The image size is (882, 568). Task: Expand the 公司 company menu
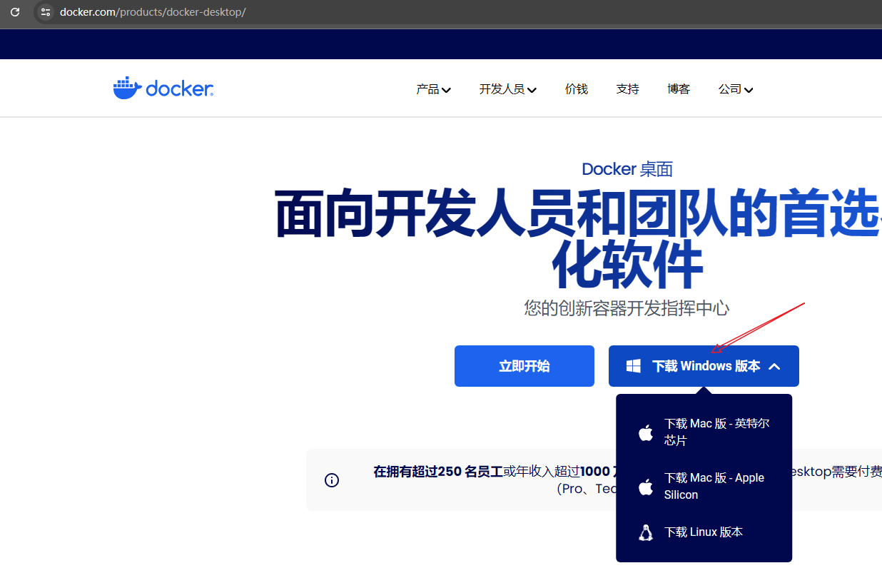coord(736,89)
